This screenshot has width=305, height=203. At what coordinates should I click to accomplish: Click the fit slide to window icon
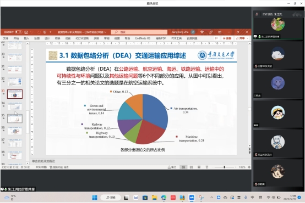point(249,167)
